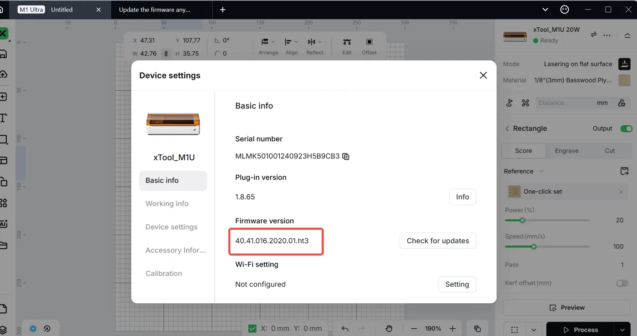This screenshot has height=336, width=637.
Task: Click the Edit nodes tool
Action: [347, 46]
